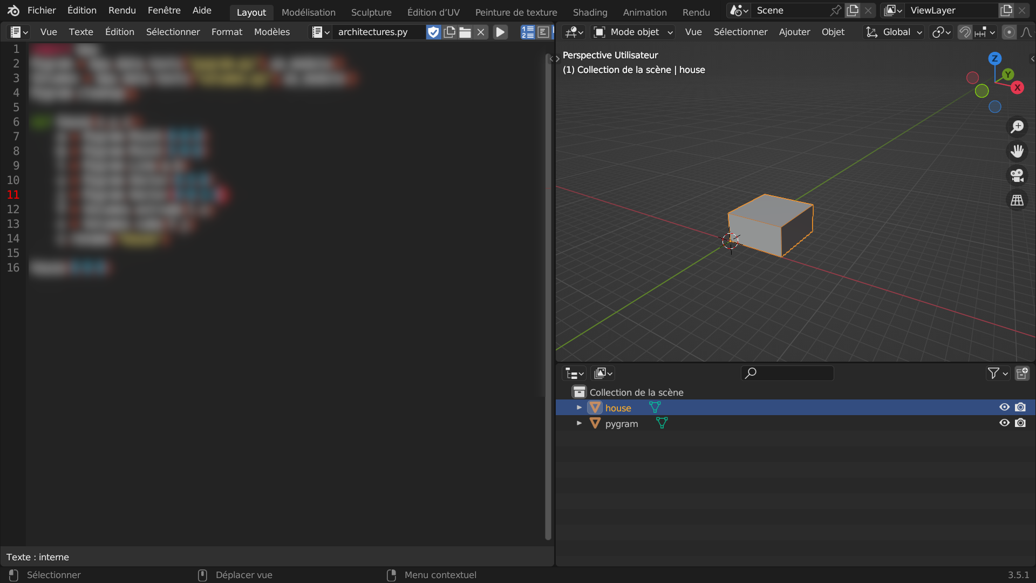The width and height of the screenshot is (1036, 583).
Task: Click the Ajouter menu in 3D viewport
Action: point(794,32)
